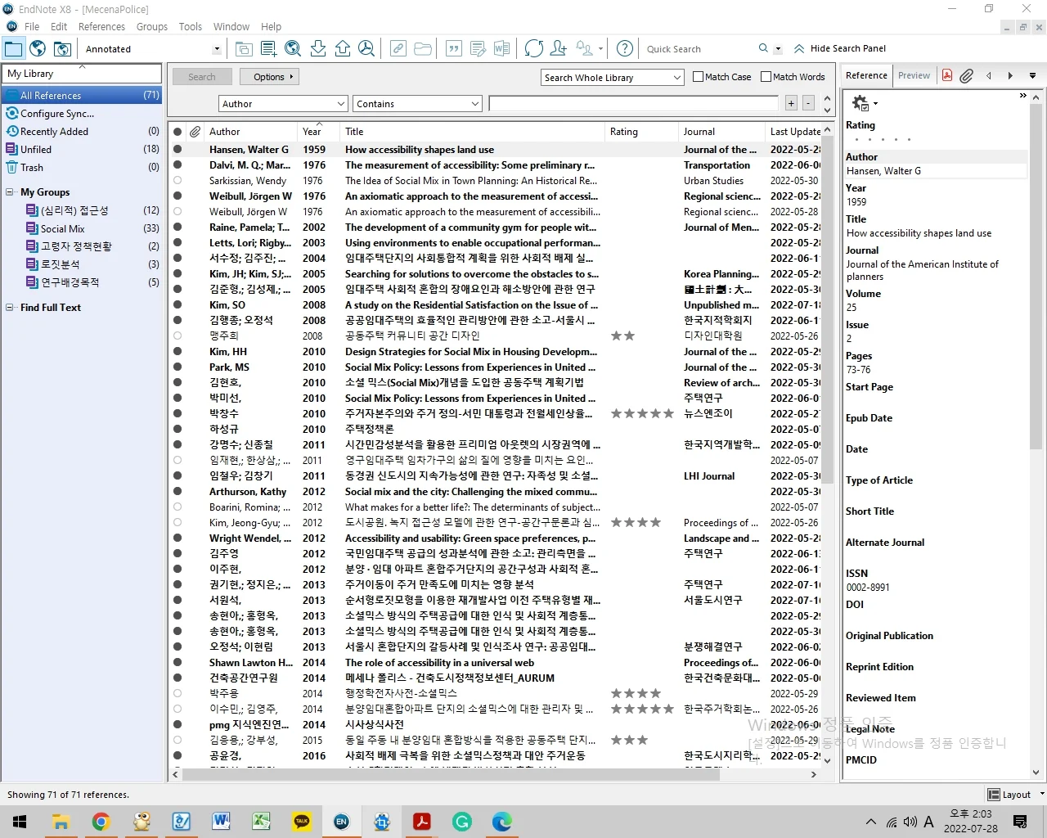1047x838 pixels.
Task: Click the Copy to Local Library icon
Action: click(244, 49)
